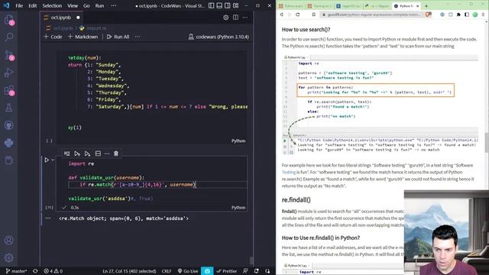The height and width of the screenshot is (275, 489).
Task: Click the Brave shields icon
Action: coord(428,15)
